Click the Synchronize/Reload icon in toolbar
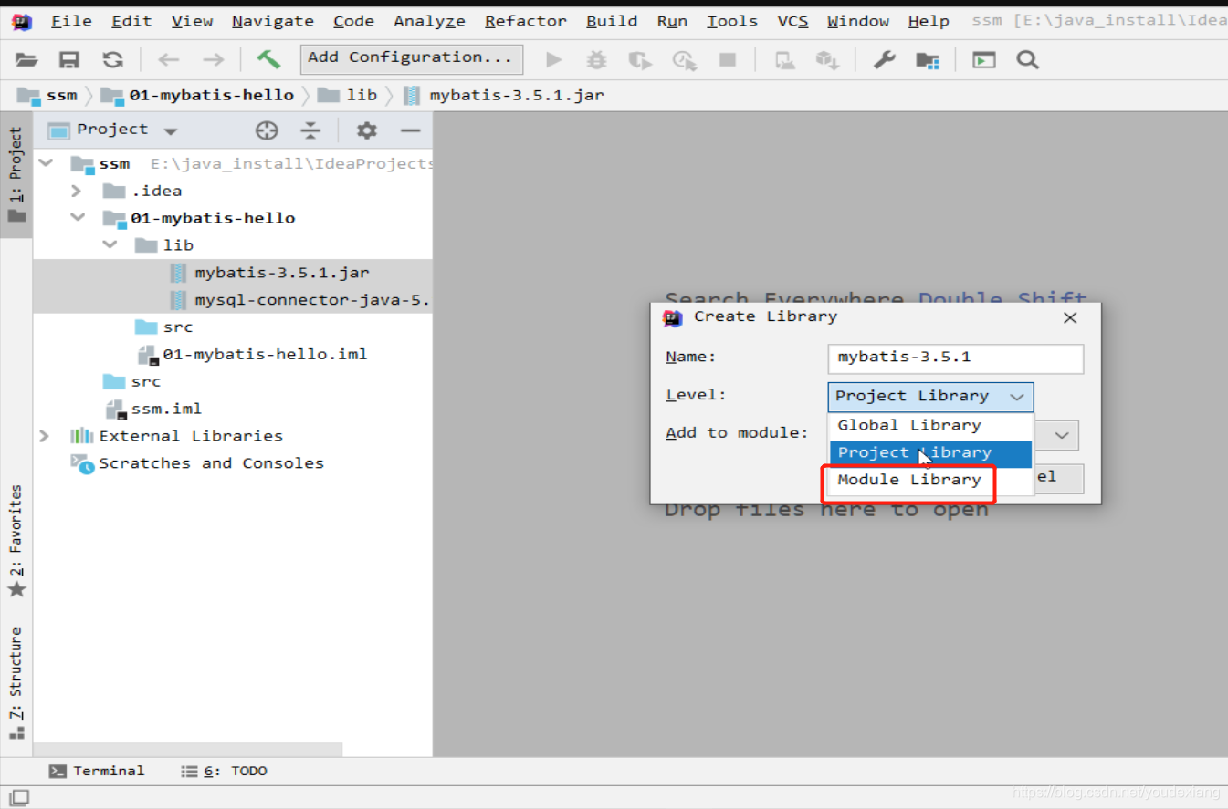The width and height of the screenshot is (1228, 809). 111,59
